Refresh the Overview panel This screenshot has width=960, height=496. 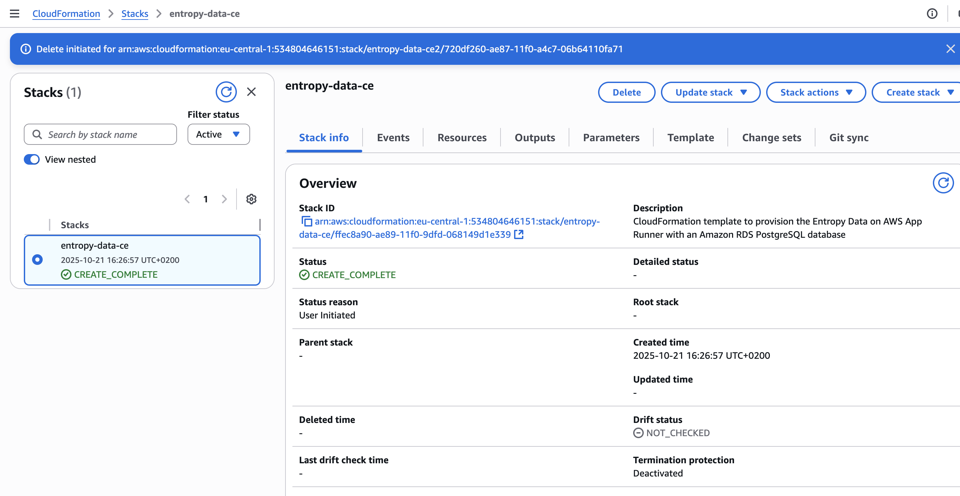tap(943, 183)
